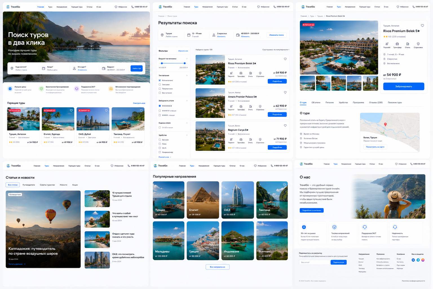
Task: Click Изменить поиск on the results page
Action: (277, 35)
